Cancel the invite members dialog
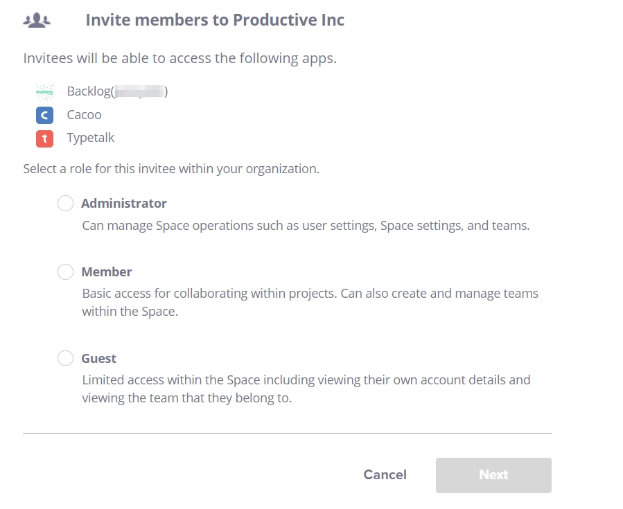This screenshot has height=509, width=623. coord(385,475)
